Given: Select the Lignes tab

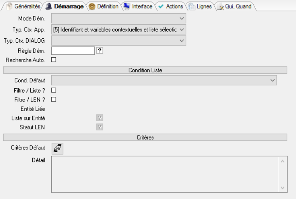Looking at the screenshot, I should click(200, 7).
